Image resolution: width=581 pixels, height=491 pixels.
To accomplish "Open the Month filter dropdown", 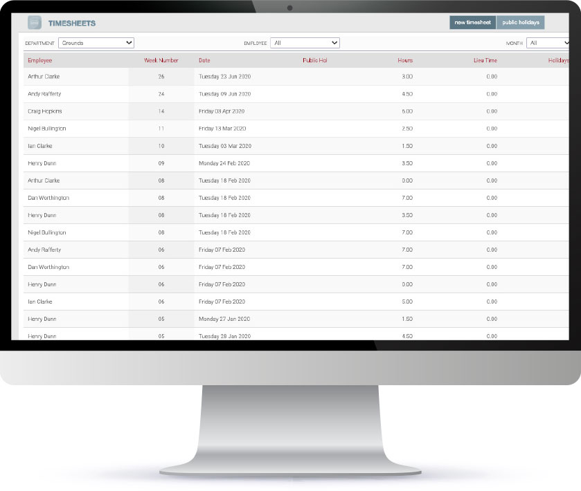I will tap(548, 43).
